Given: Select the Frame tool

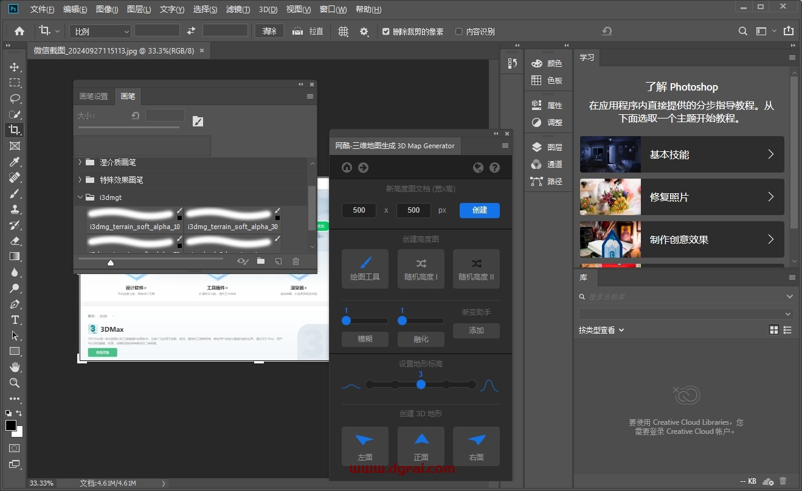Looking at the screenshot, I should pos(15,146).
